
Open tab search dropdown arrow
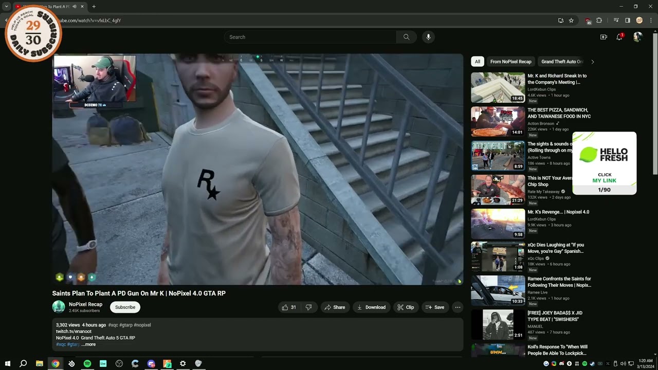point(6,7)
